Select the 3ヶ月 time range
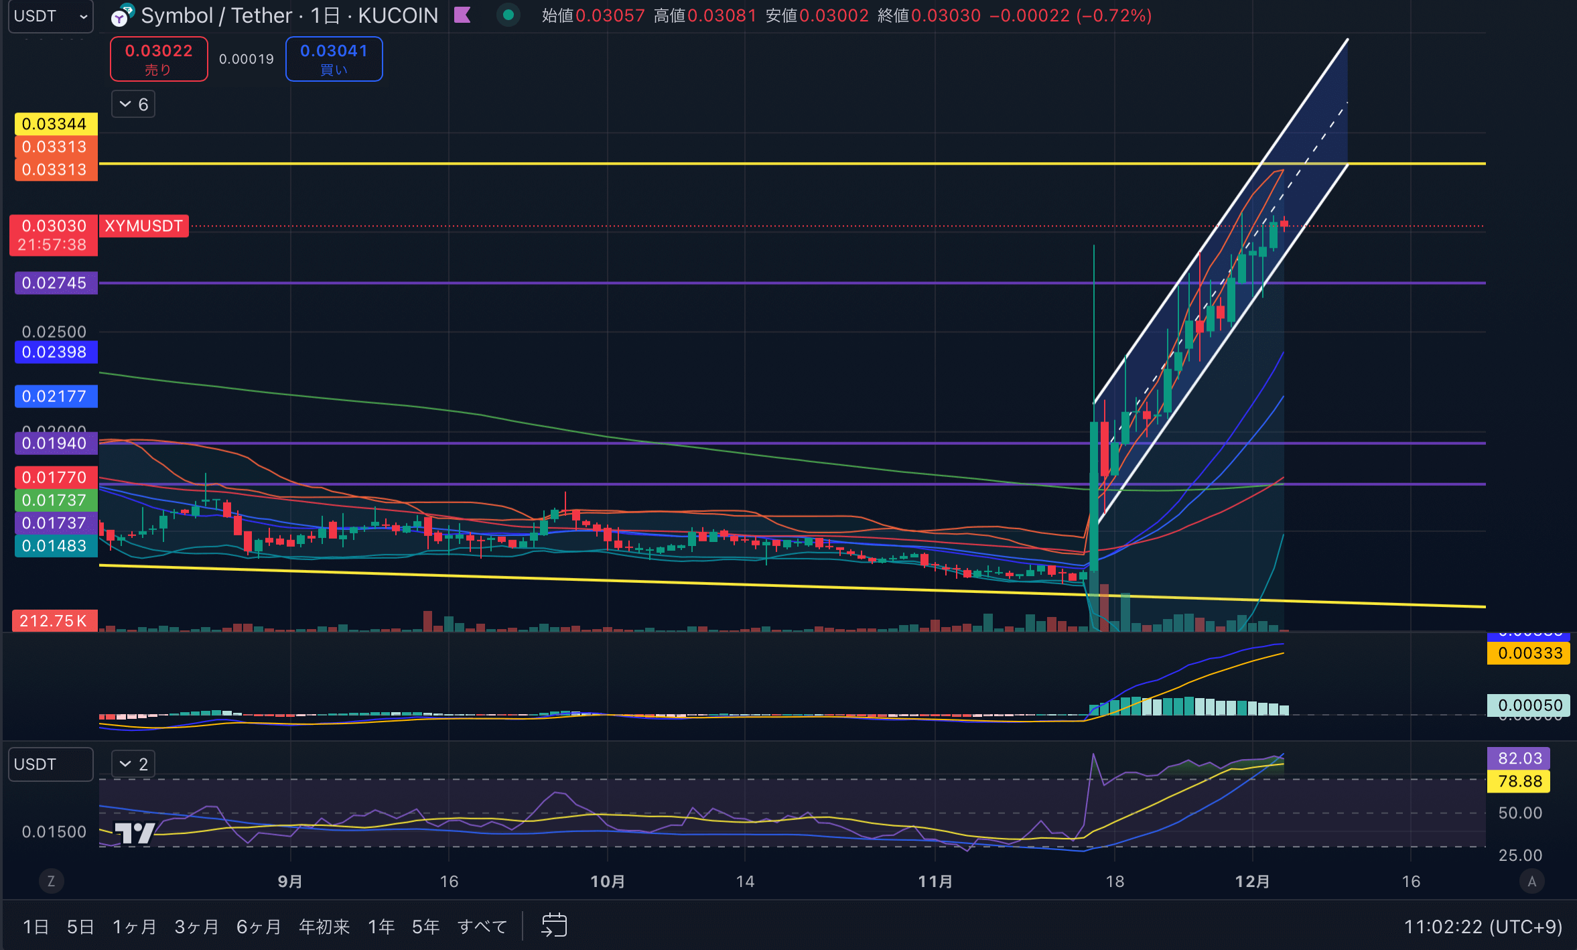The width and height of the screenshot is (1577, 950). 196,927
